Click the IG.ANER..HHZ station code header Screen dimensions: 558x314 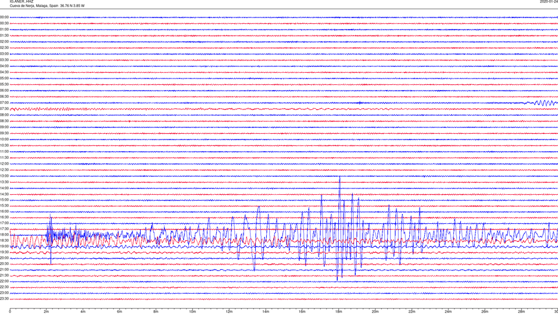pos(22,1)
